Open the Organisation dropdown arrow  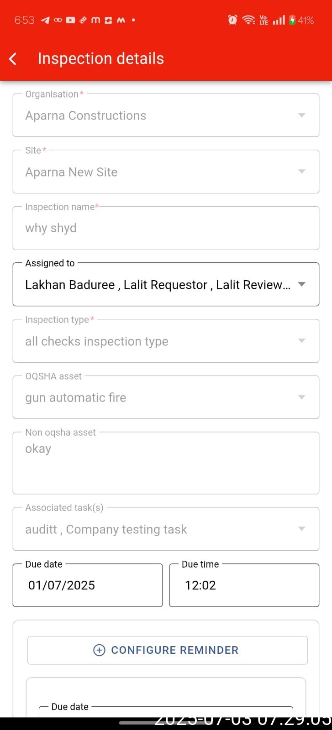click(x=301, y=115)
